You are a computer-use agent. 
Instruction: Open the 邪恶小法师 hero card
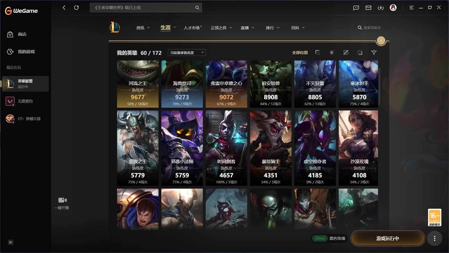coord(182,148)
